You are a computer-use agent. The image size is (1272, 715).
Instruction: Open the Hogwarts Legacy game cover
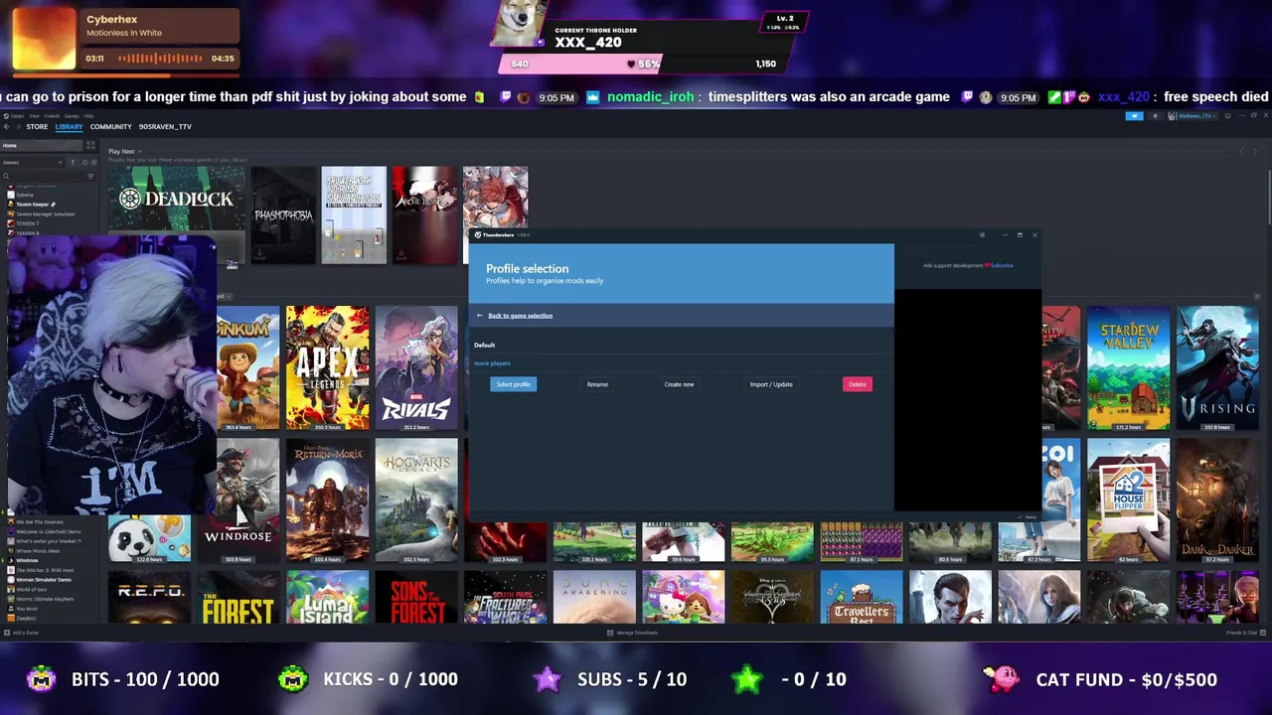[416, 500]
